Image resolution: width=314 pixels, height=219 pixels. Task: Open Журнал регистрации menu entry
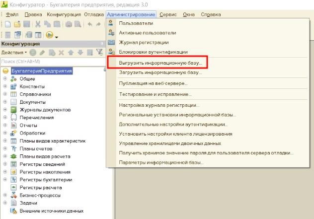144,42
